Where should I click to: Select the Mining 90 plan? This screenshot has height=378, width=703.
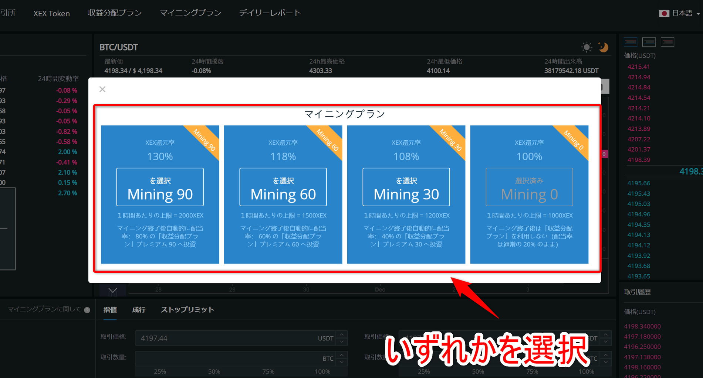pos(159,187)
